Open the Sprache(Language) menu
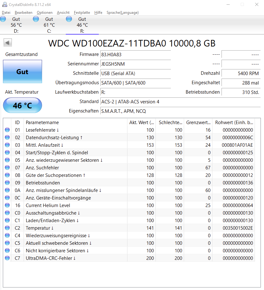 tap(123, 12)
